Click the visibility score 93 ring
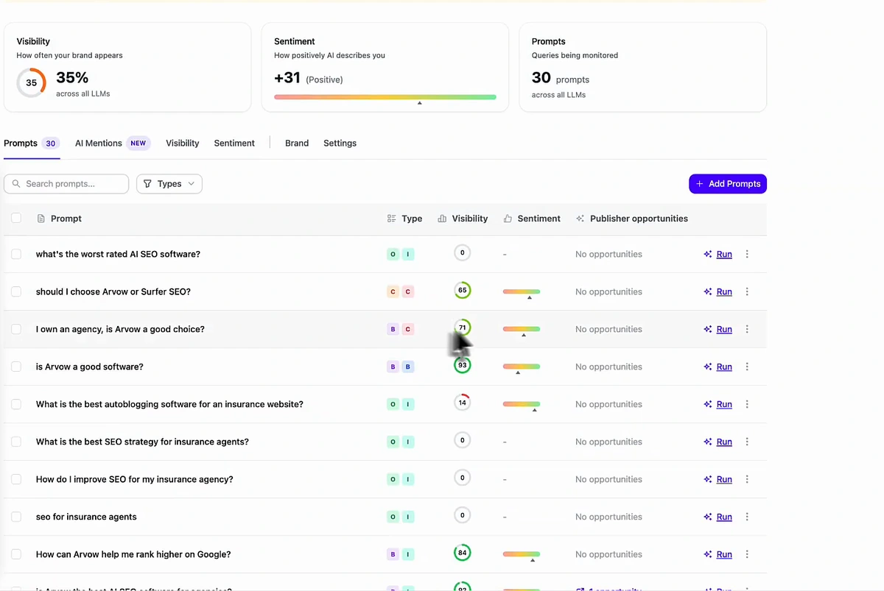Viewport: 884px width, 591px height. click(x=462, y=365)
